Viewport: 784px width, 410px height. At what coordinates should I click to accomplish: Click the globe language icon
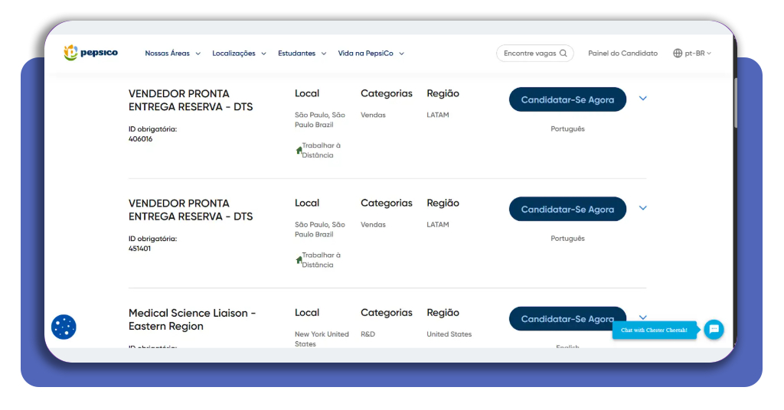(678, 53)
